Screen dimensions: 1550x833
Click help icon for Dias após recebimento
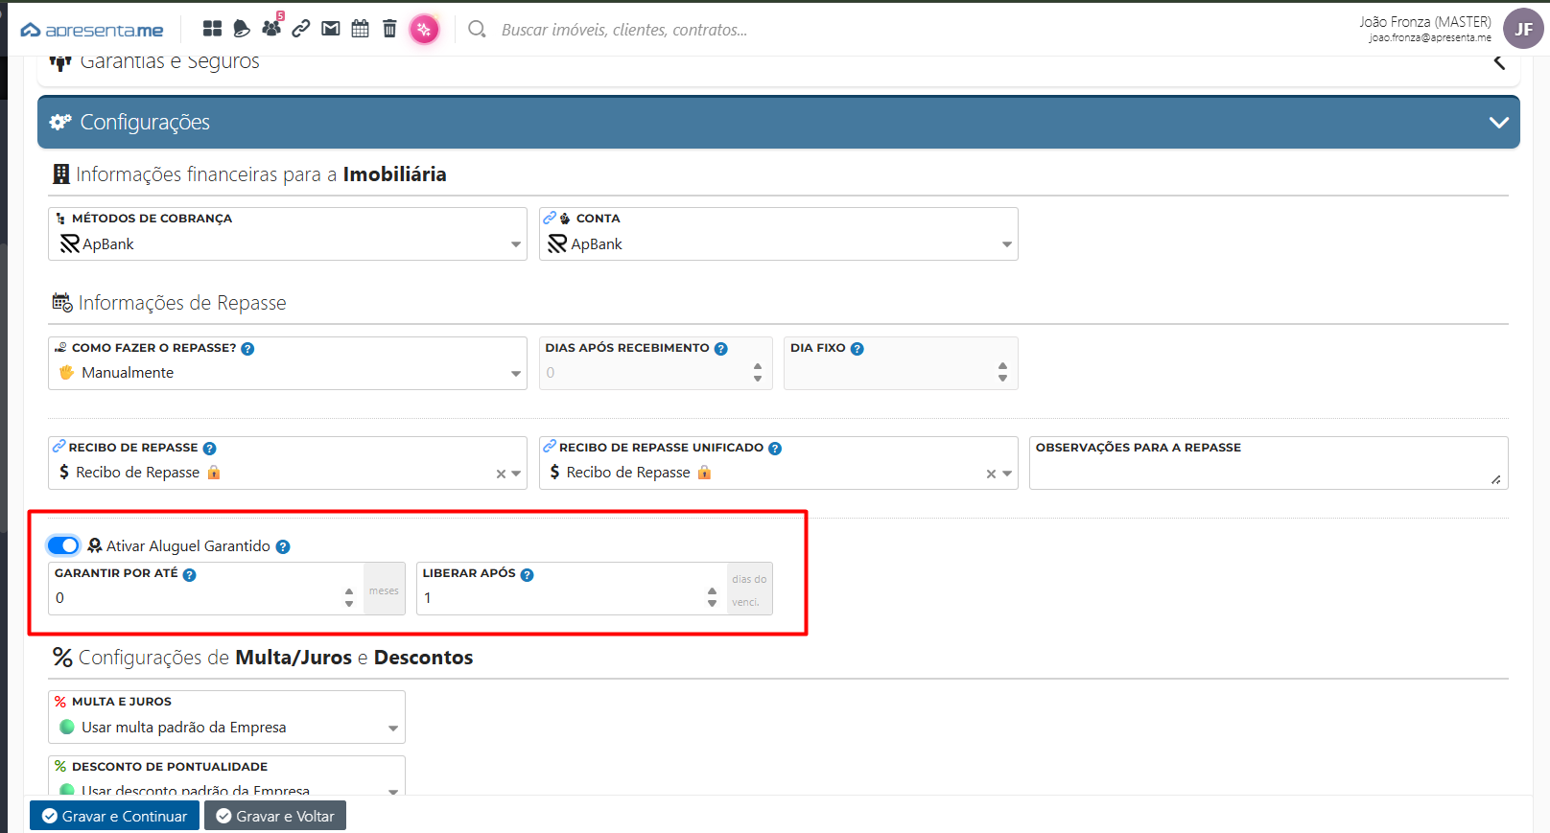(721, 349)
